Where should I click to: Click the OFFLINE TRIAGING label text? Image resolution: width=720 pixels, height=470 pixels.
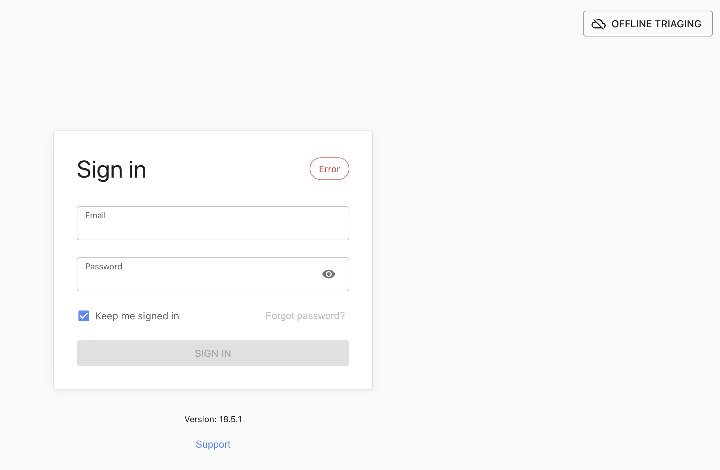(x=656, y=24)
